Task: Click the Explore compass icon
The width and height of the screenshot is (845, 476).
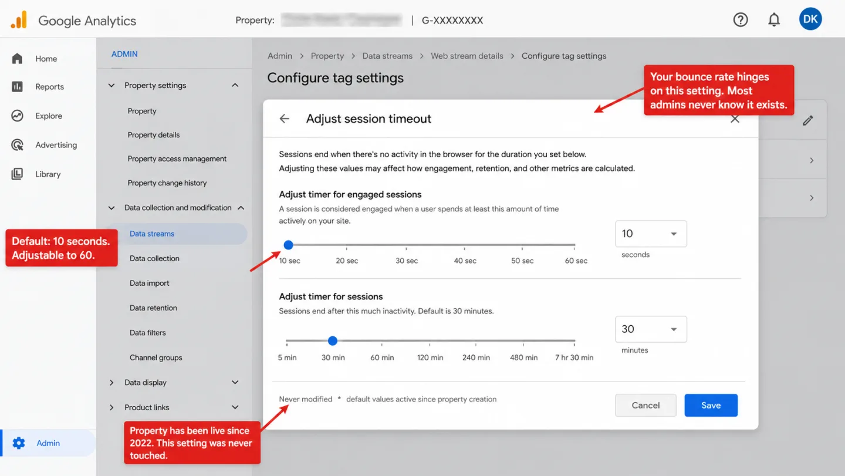Action: click(x=17, y=116)
